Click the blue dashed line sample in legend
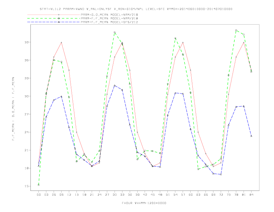 54,22
